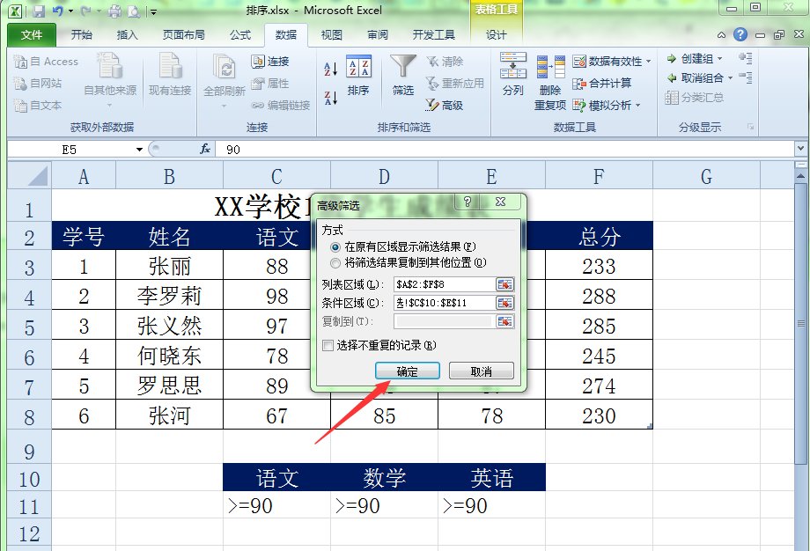Click the Quick Print icon in title bar
Viewport: 810px width, 551px height.
coord(114,11)
